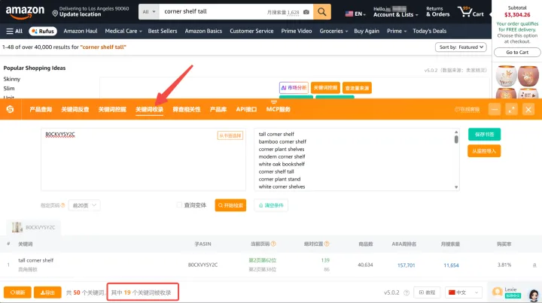
Task: Click the green 保存书签 button
Action: pos(484,135)
